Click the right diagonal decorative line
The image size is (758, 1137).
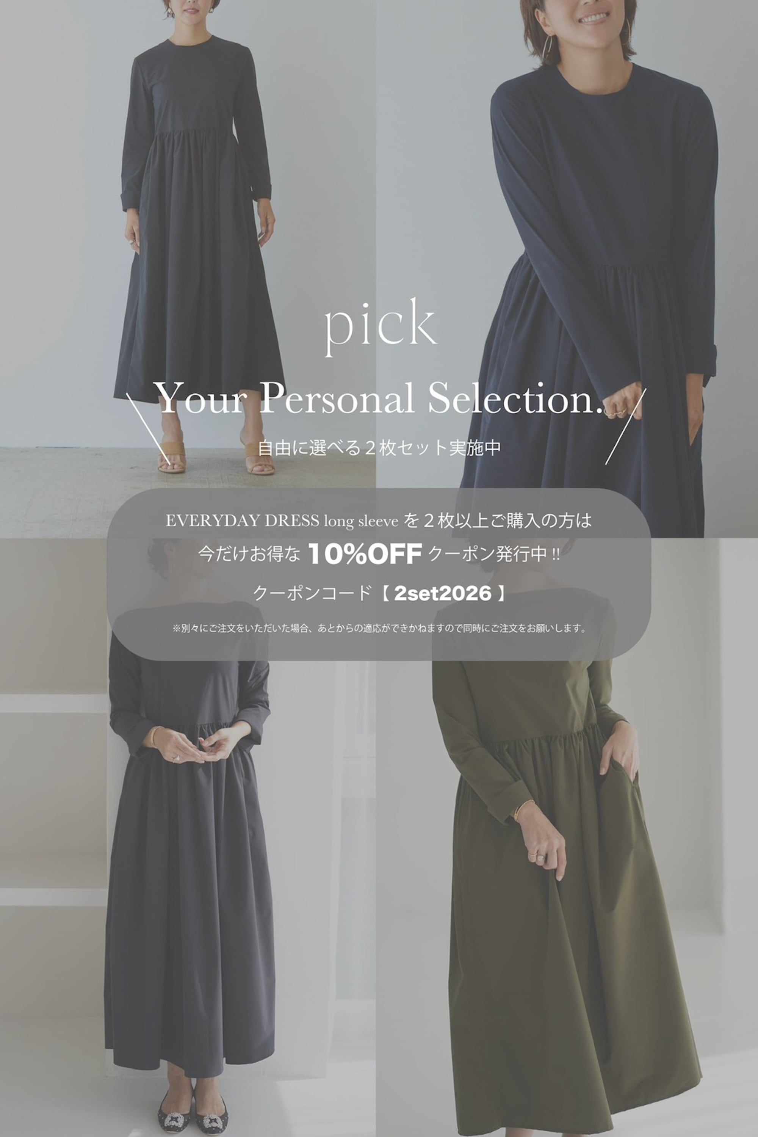(x=626, y=426)
